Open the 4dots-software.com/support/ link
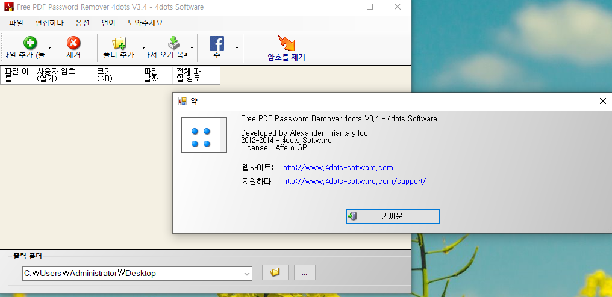This screenshot has height=297, width=612. coord(354,181)
